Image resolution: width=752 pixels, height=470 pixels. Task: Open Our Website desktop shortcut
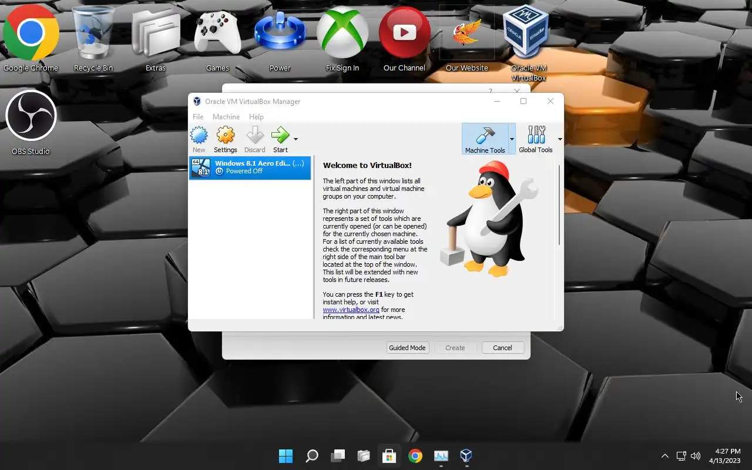467,39
